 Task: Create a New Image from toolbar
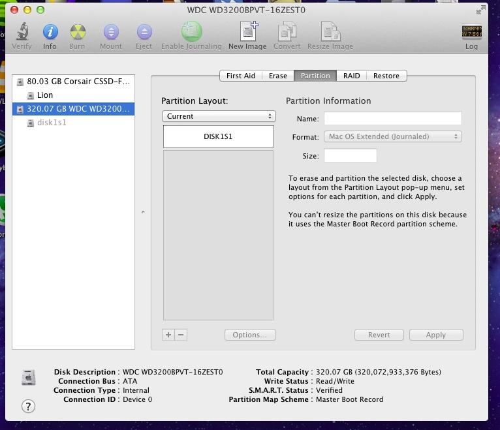tap(249, 31)
